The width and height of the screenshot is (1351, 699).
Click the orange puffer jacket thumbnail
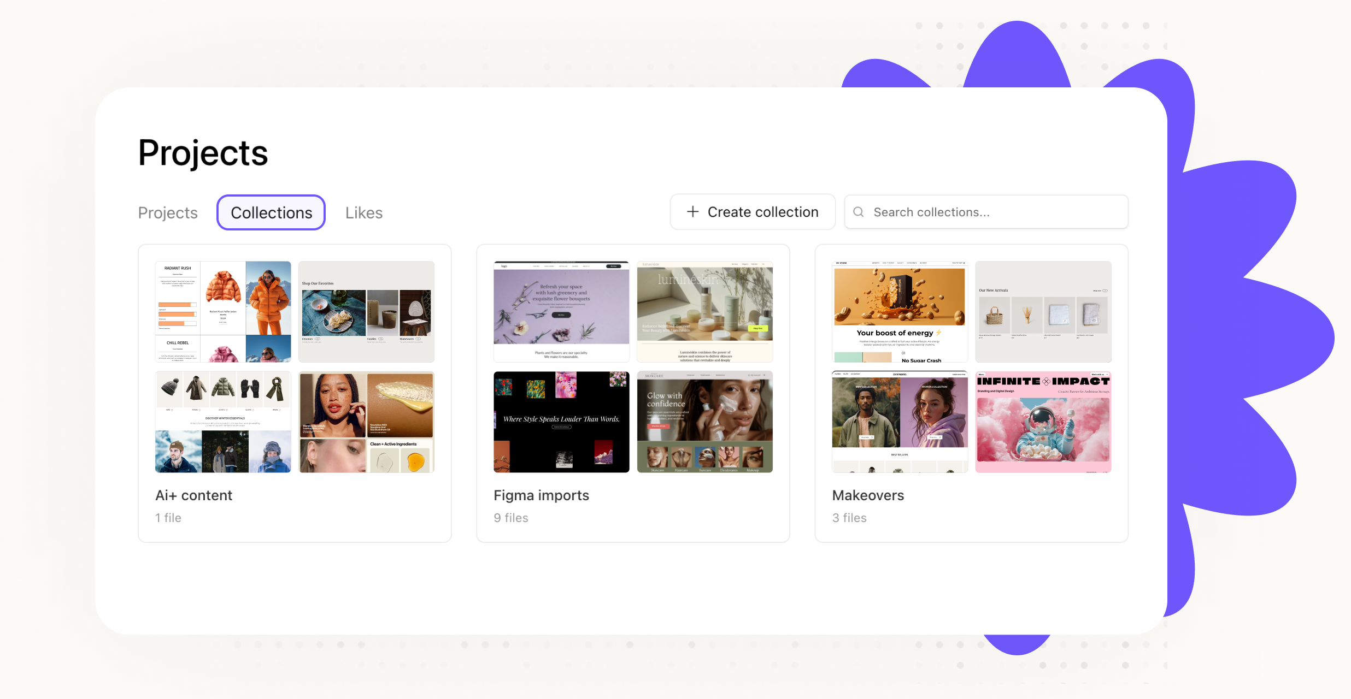tap(223, 311)
